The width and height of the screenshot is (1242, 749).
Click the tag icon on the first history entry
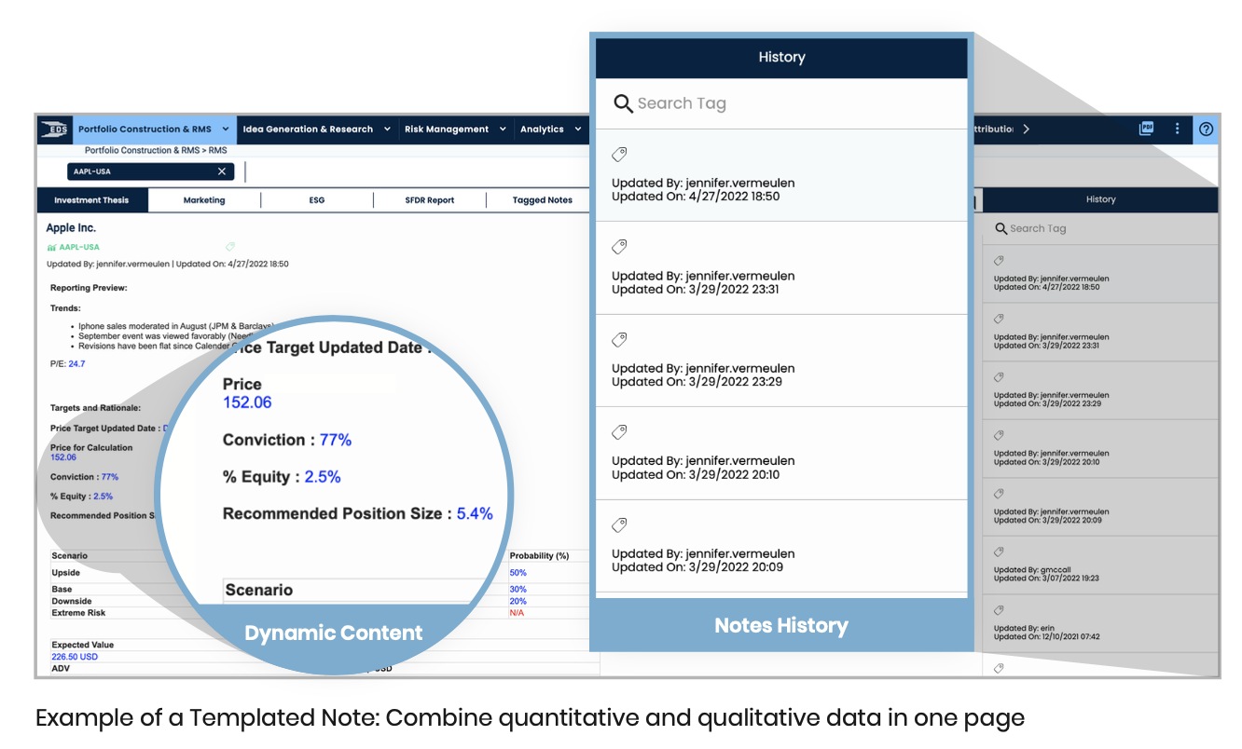tap(619, 155)
